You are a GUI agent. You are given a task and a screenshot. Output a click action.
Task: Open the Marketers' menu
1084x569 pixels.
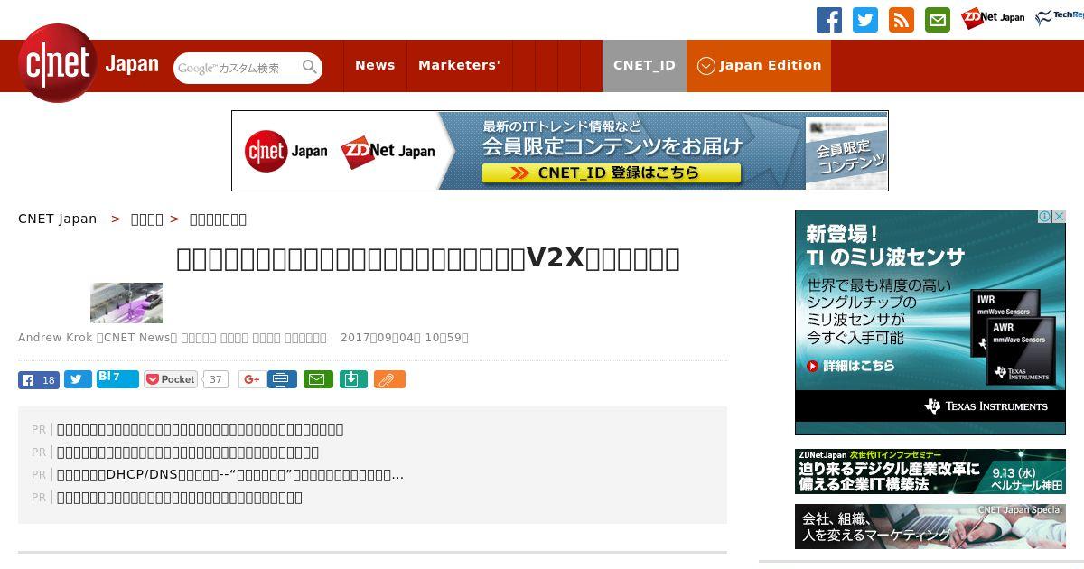click(459, 66)
